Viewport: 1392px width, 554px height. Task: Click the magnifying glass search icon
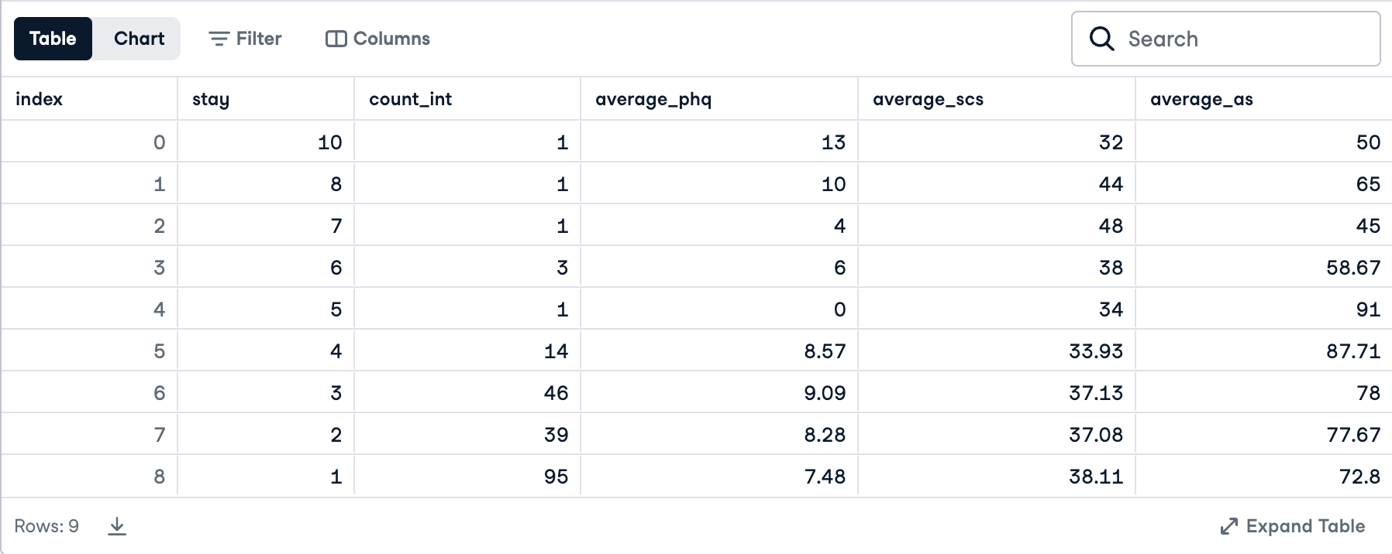pyautogui.click(x=1101, y=39)
